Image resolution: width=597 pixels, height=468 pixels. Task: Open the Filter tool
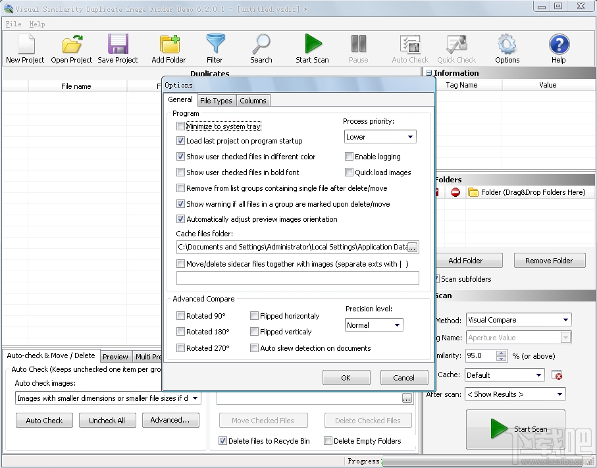pos(216,48)
